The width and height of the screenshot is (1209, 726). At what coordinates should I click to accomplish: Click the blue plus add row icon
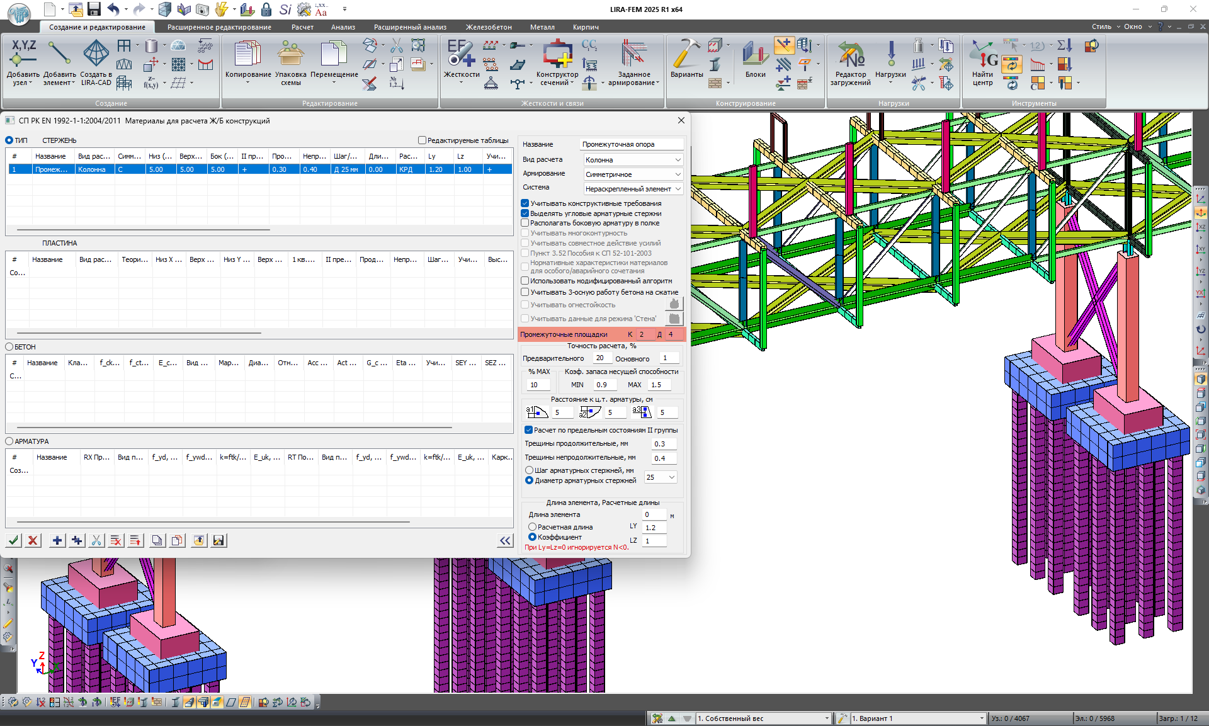[x=57, y=540]
